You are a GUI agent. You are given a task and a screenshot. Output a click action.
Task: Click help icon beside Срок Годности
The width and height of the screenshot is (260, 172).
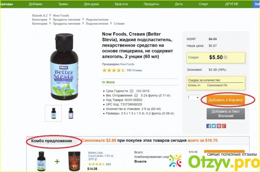tap(132, 91)
